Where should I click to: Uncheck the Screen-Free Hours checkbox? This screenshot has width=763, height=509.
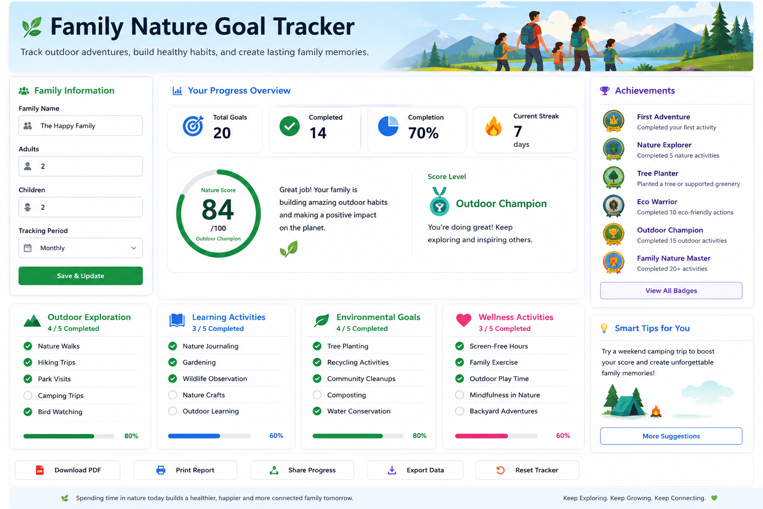coord(459,346)
